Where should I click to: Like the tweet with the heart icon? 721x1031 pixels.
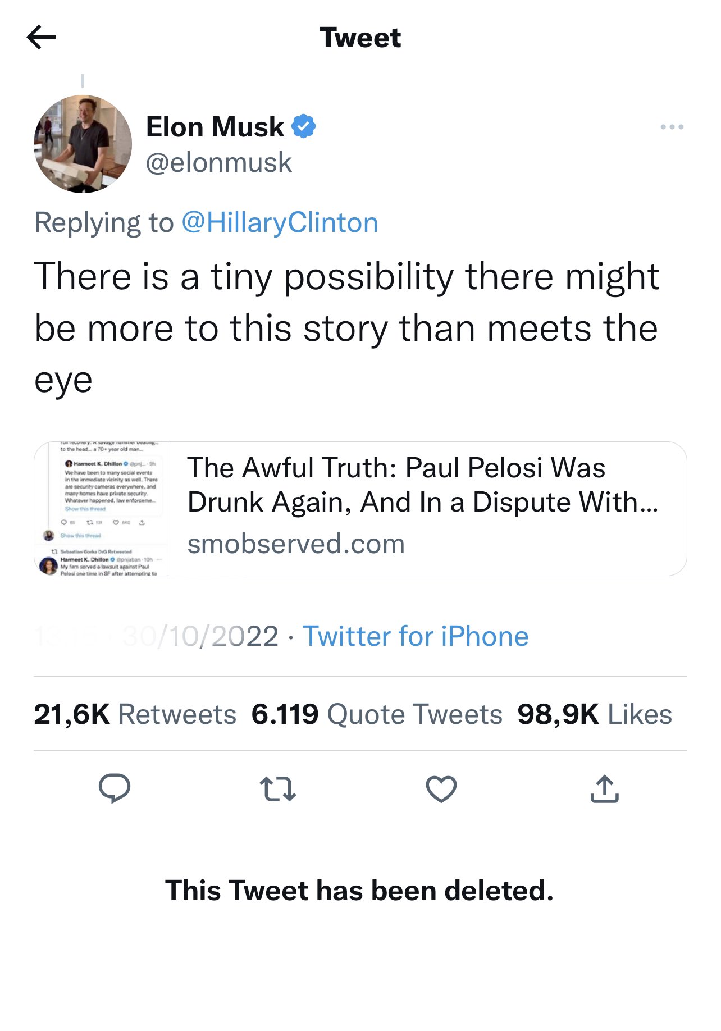click(x=441, y=788)
